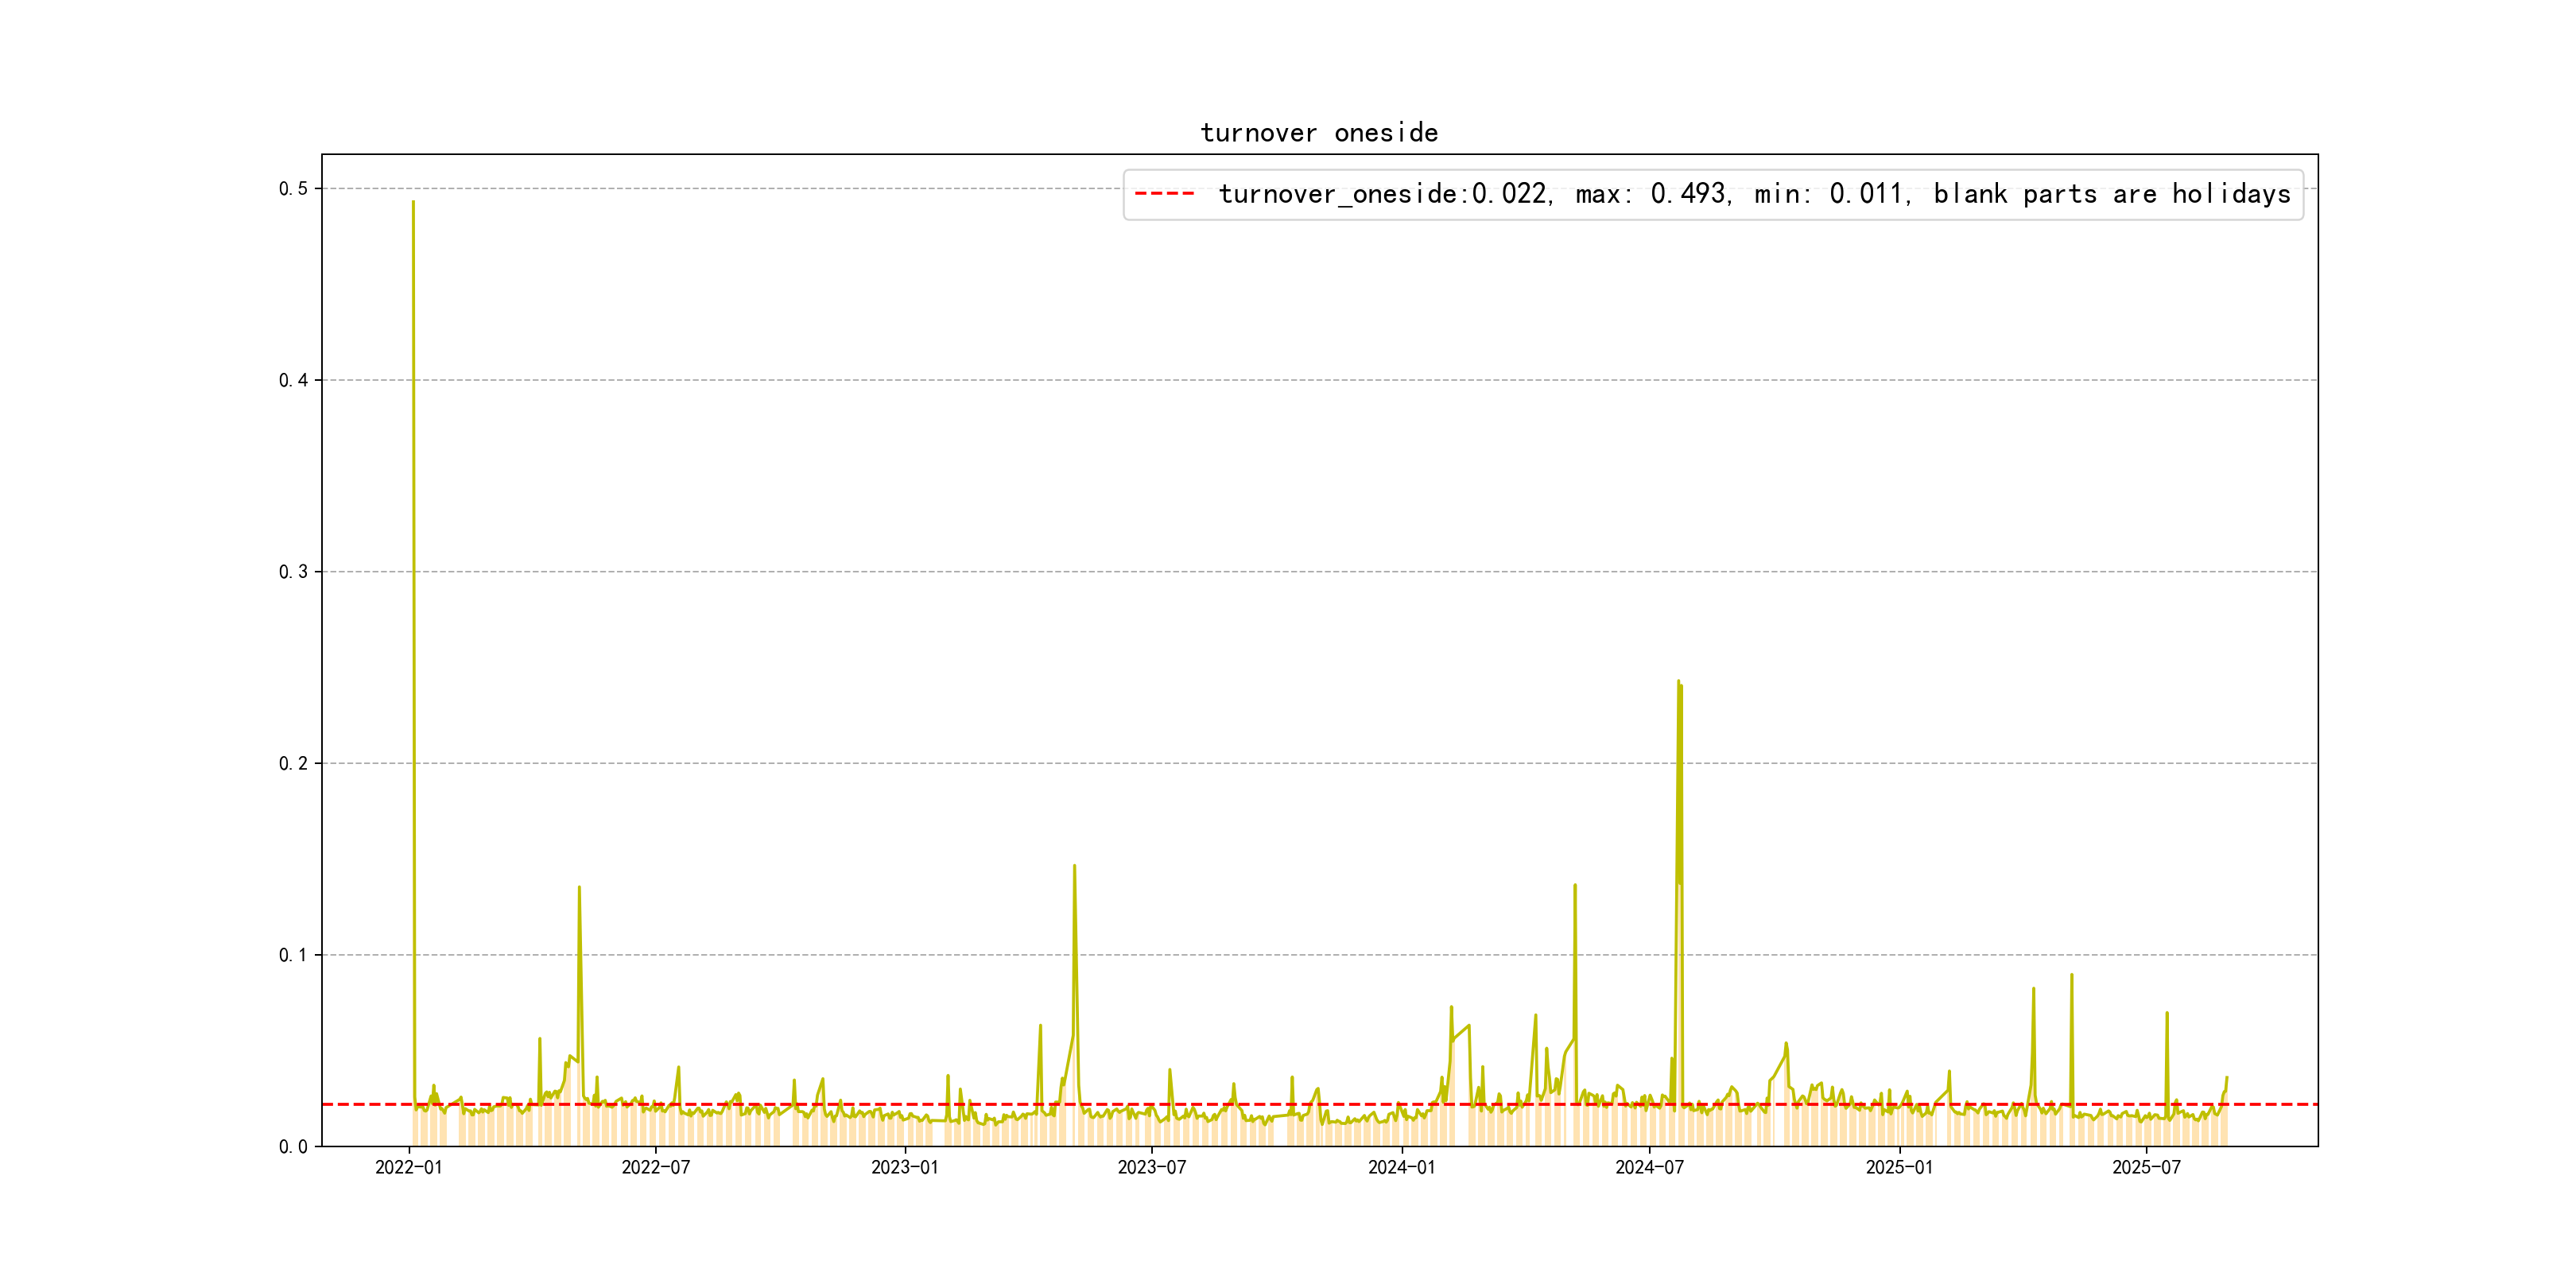Click the y-axis tick label 0.1
This screenshot has width=2576, height=1288.
click(293, 955)
